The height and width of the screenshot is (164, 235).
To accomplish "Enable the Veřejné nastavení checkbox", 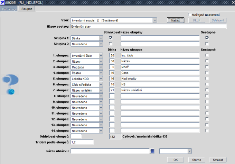I will (189, 15).
